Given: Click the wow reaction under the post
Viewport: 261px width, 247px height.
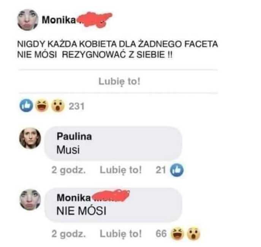Looking at the screenshot, I should point(58,105).
